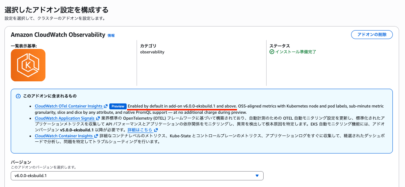Click the カテゴリ label
This screenshot has width=405, height=187.
(x=148, y=46)
